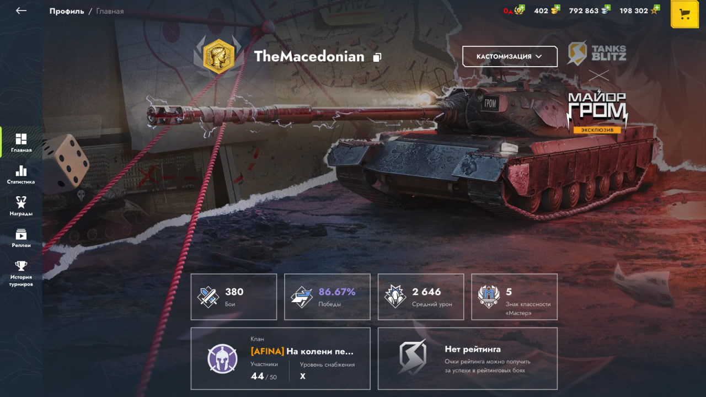Screen dimensions: 706x397
Task: Add gold via the 402 currency counter
Action: point(547,10)
